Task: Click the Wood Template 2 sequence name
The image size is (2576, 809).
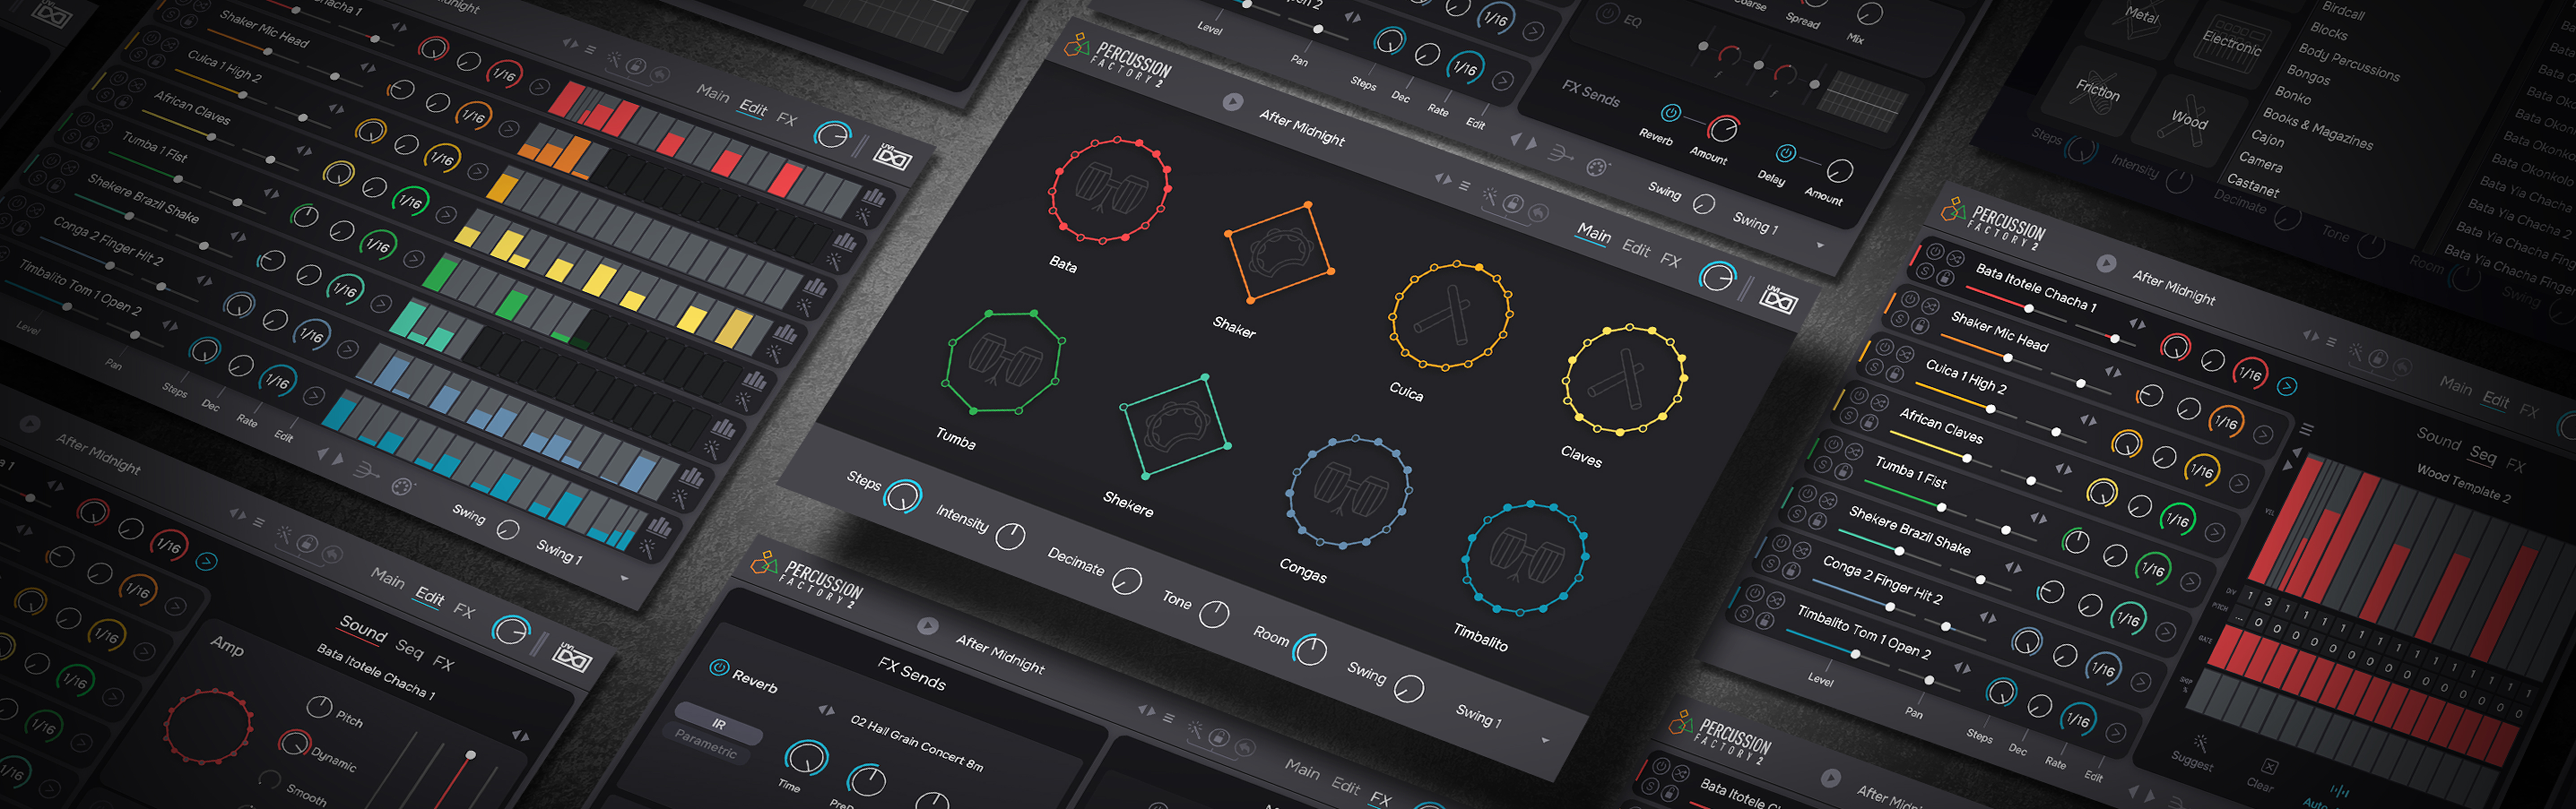Action: tap(2463, 482)
